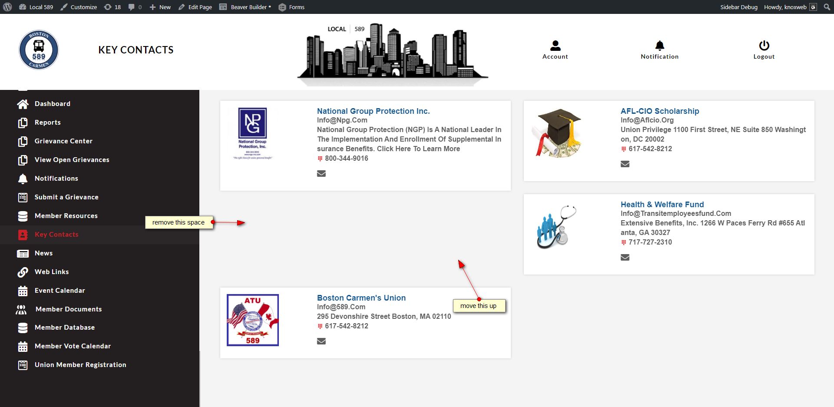The width and height of the screenshot is (834, 407).
Task: Open News in sidebar
Action: click(43, 253)
